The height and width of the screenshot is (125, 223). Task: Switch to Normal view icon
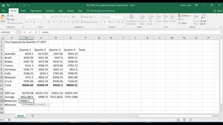178,120
